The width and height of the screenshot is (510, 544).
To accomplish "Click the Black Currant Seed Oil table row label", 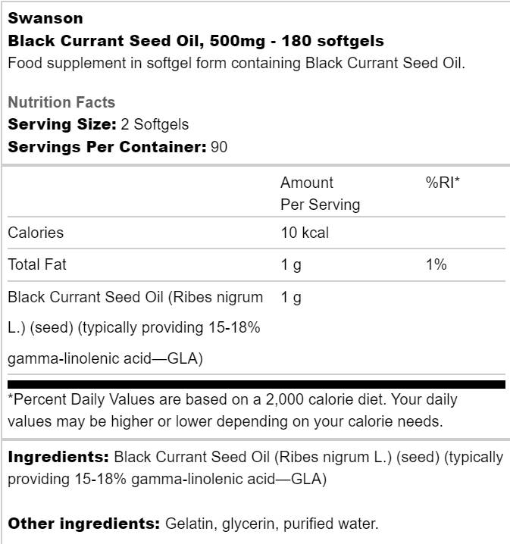I will click(x=136, y=327).
